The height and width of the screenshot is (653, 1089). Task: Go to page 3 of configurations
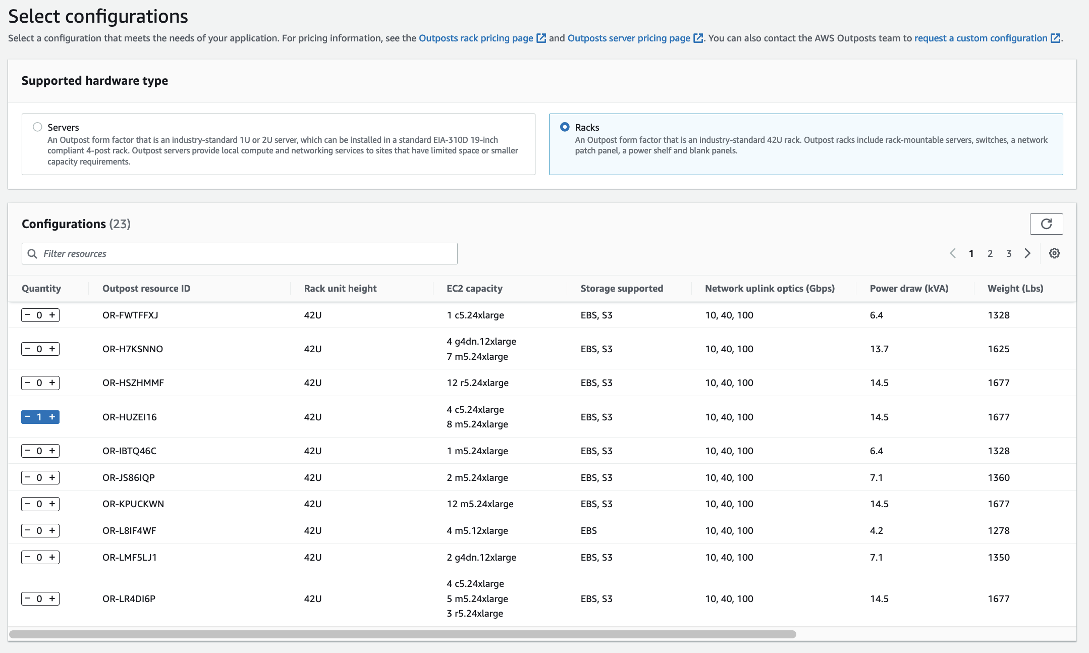click(x=1009, y=253)
